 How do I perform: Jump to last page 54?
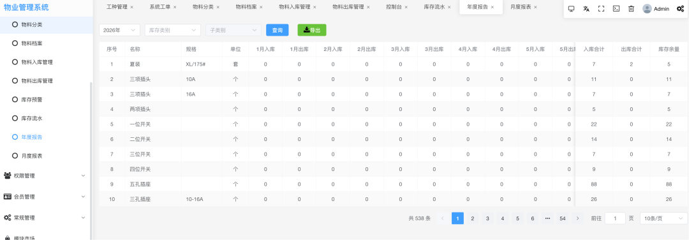[563, 218]
